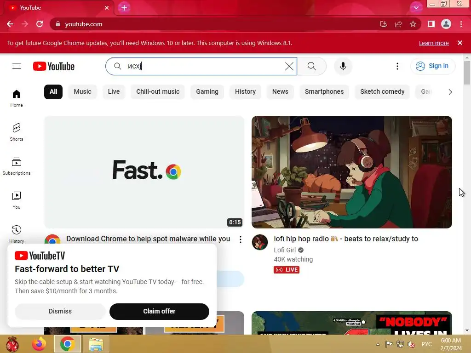Open Lofi Girl channel avatar
471x353 pixels.
260,242
